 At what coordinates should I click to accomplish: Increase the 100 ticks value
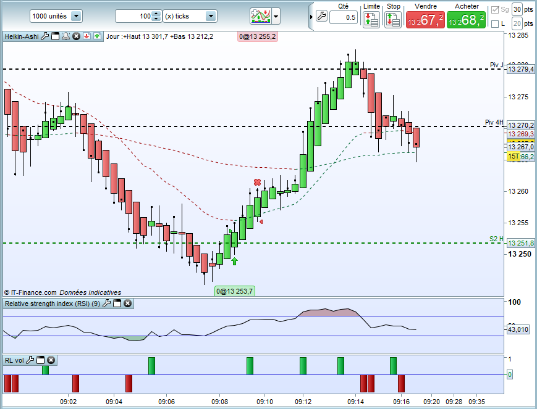tap(156, 14)
